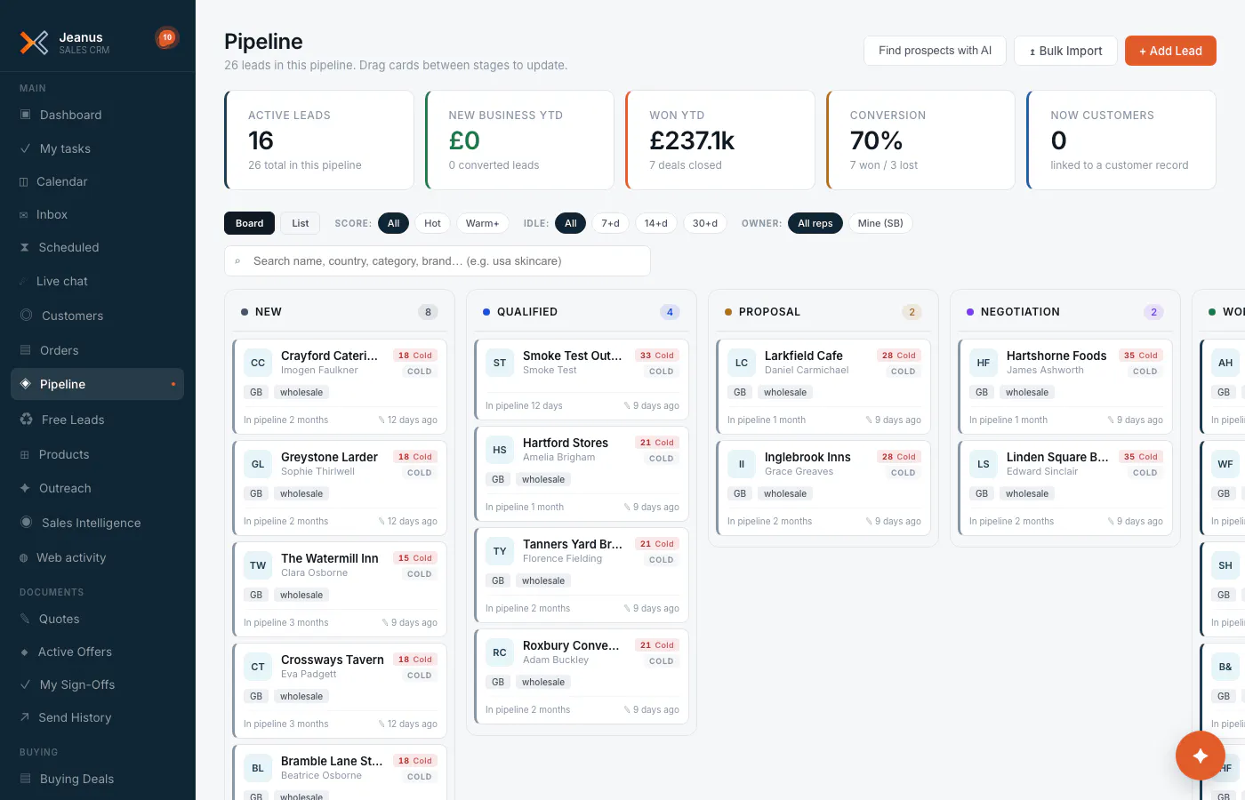Image resolution: width=1245 pixels, height=800 pixels.
Task: Click the wholesale tag on Larkfield Cafe
Action: [785, 392]
